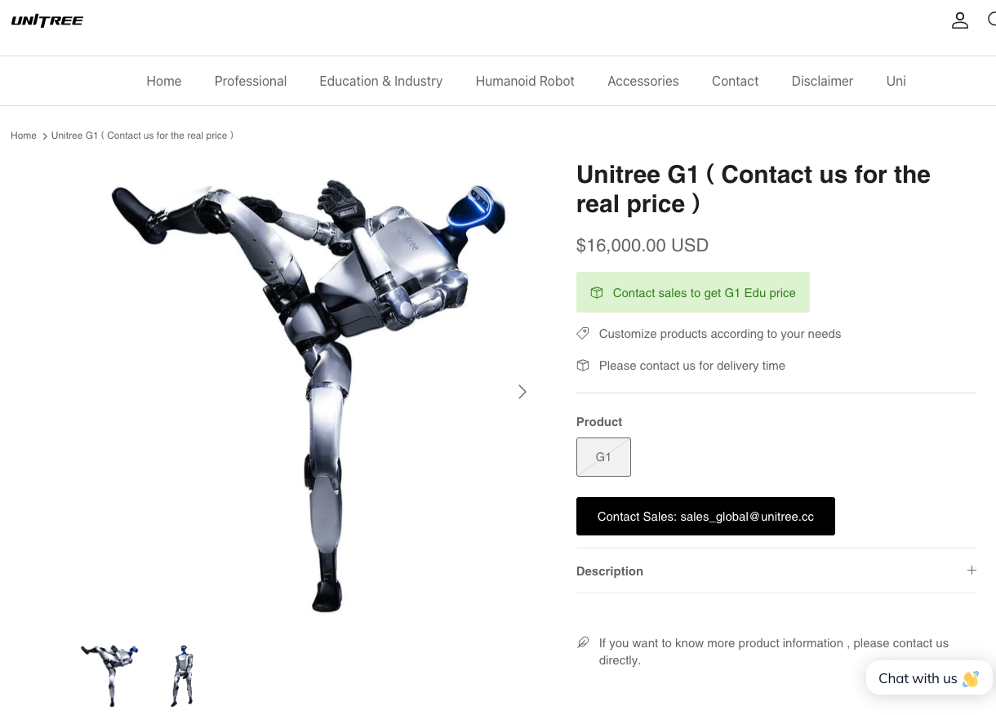The image size is (996, 715).
Task: Click the Unitree logo
Action: [x=47, y=20]
